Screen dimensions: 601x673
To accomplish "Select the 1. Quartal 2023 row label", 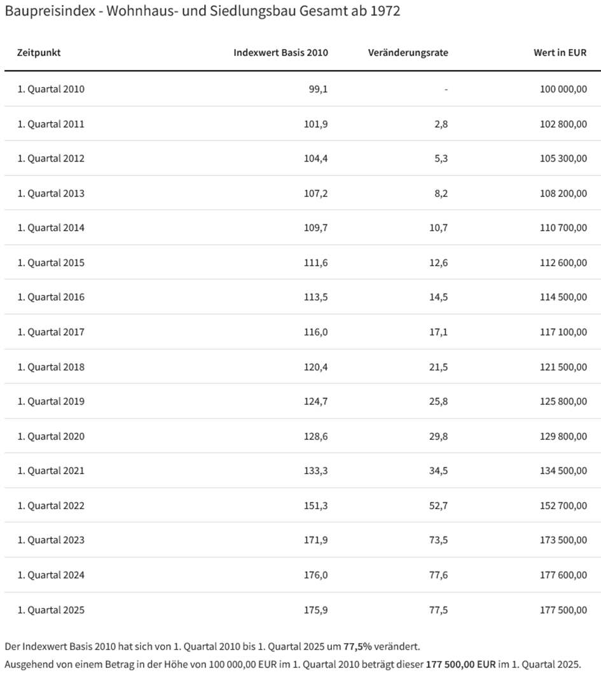I will point(51,540).
